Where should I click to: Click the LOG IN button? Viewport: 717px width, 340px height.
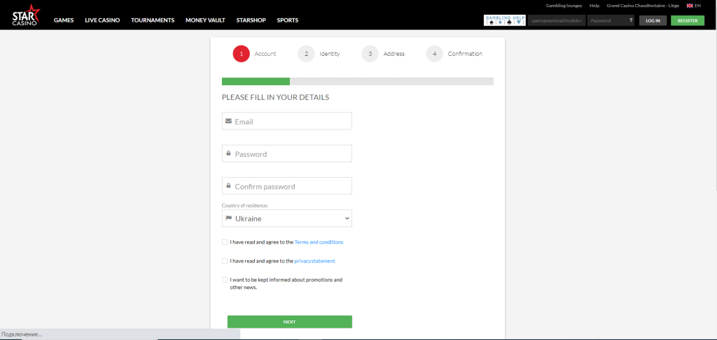coord(653,20)
